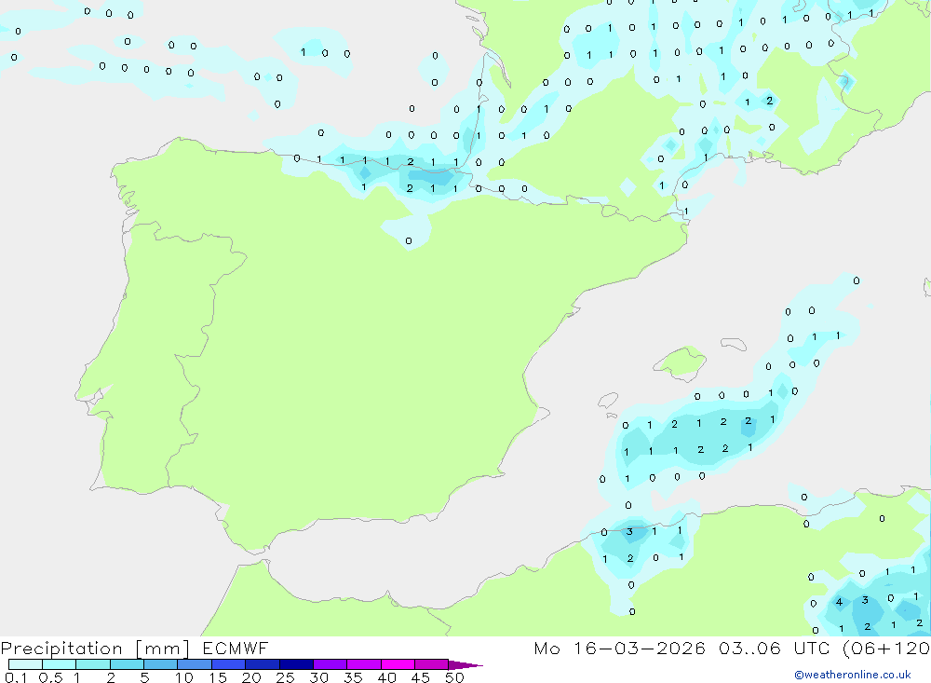Choose the 10–15 mm legend color box
The height and width of the screenshot is (683, 931).
point(195,664)
